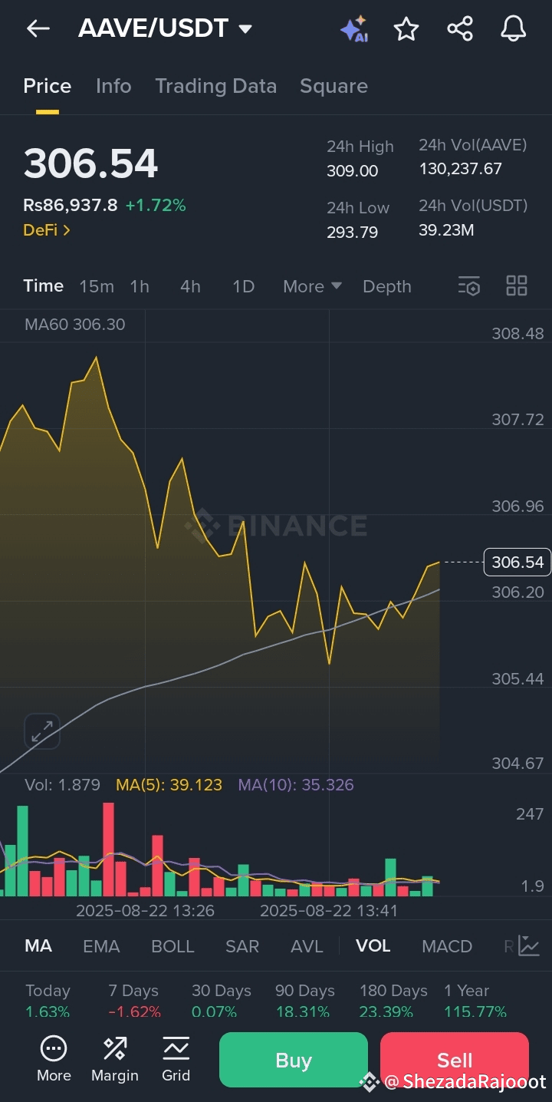
Task: Toggle the AVL indicator
Action: 307,945
